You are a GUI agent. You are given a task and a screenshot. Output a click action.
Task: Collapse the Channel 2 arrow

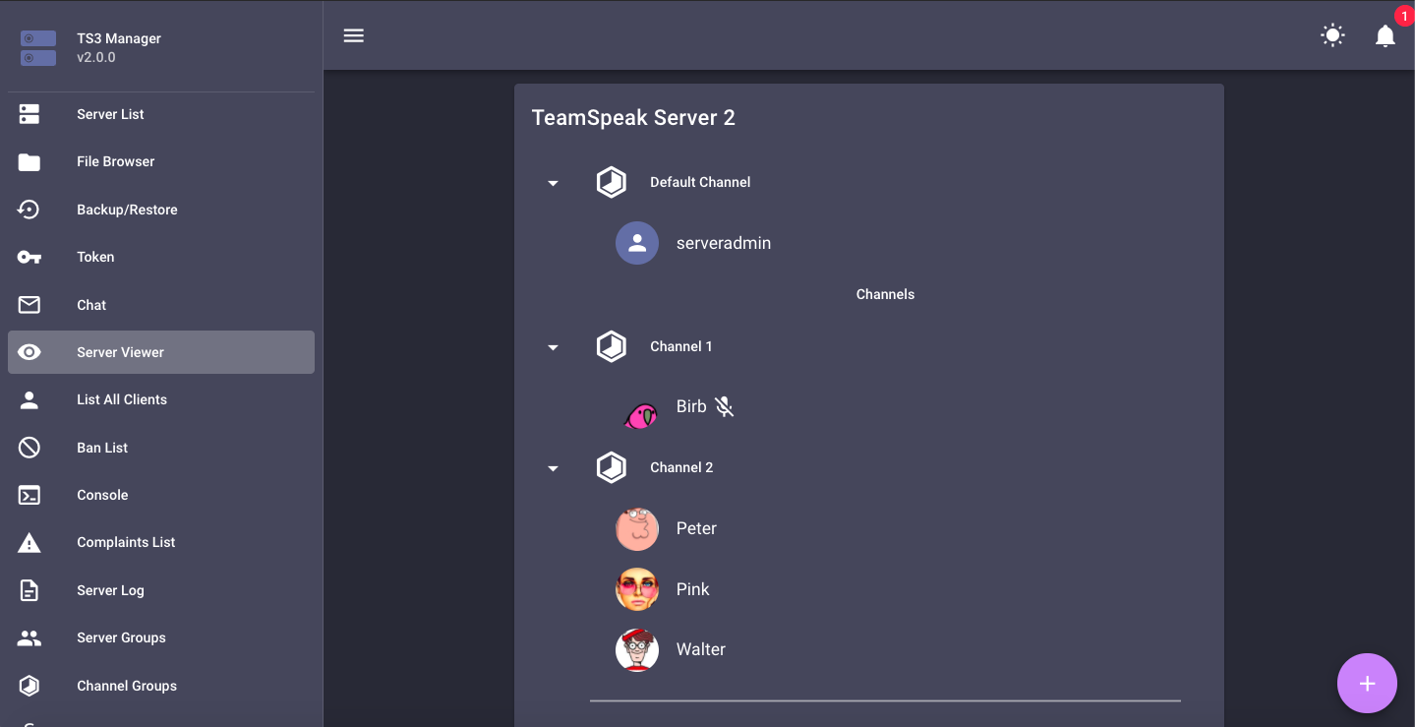(553, 468)
